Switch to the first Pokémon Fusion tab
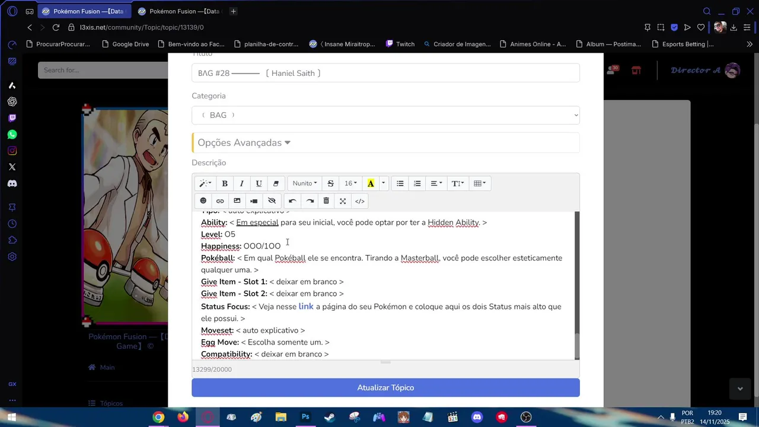759x427 pixels. 84,11
